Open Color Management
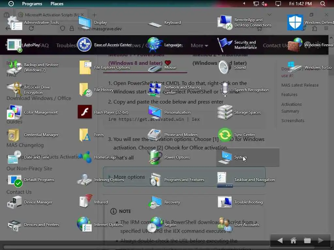 point(33,112)
